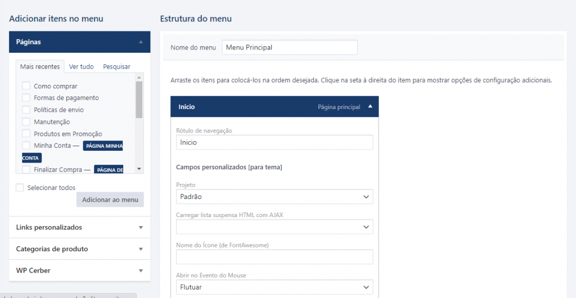This screenshot has width=576, height=298.
Task: Click the pages list scroll down arrow
Action: 139,169
